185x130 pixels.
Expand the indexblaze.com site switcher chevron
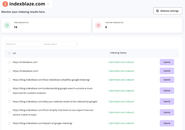[48, 4]
